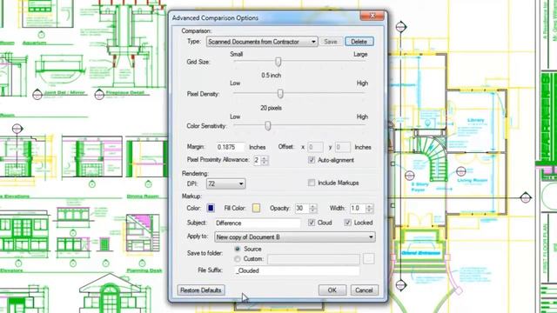The width and height of the screenshot is (557, 313).
Task: Click the Cancel button
Action: tap(364, 290)
